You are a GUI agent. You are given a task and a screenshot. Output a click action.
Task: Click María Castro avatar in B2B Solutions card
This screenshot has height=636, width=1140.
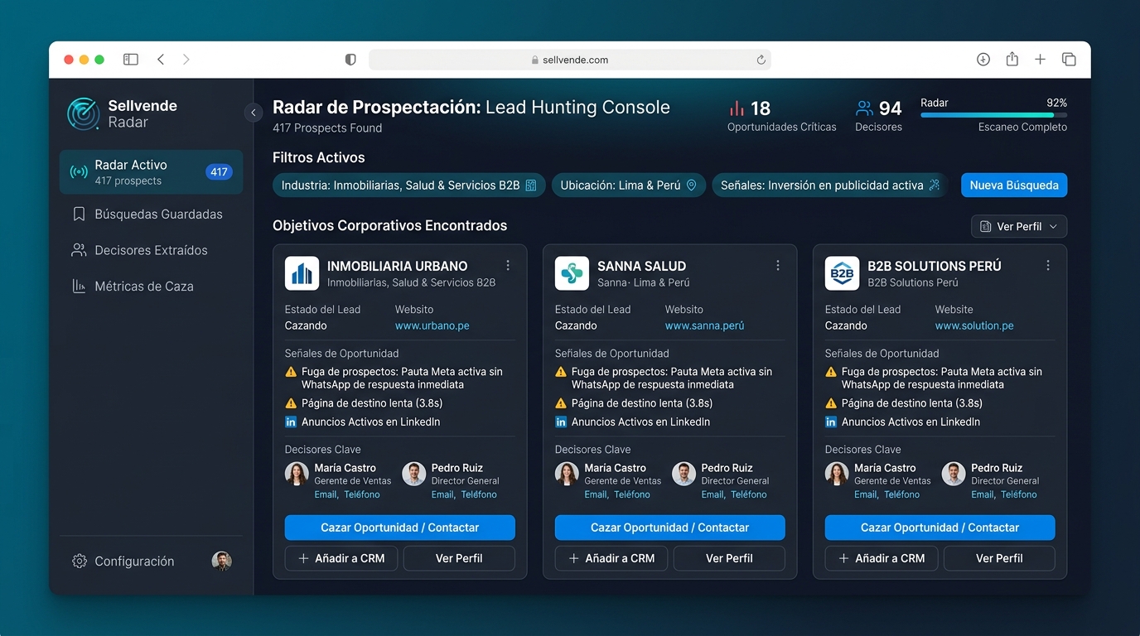(x=837, y=474)
